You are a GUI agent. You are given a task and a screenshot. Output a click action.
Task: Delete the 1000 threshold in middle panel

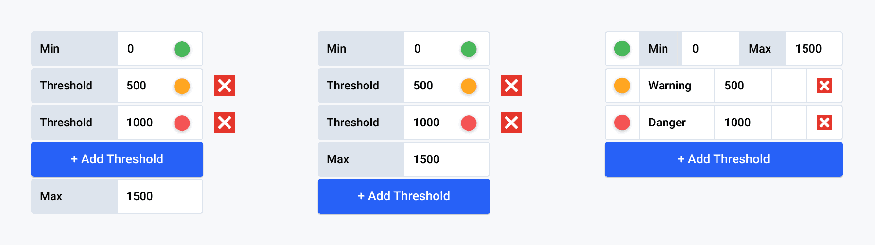[x=511, y=122]
